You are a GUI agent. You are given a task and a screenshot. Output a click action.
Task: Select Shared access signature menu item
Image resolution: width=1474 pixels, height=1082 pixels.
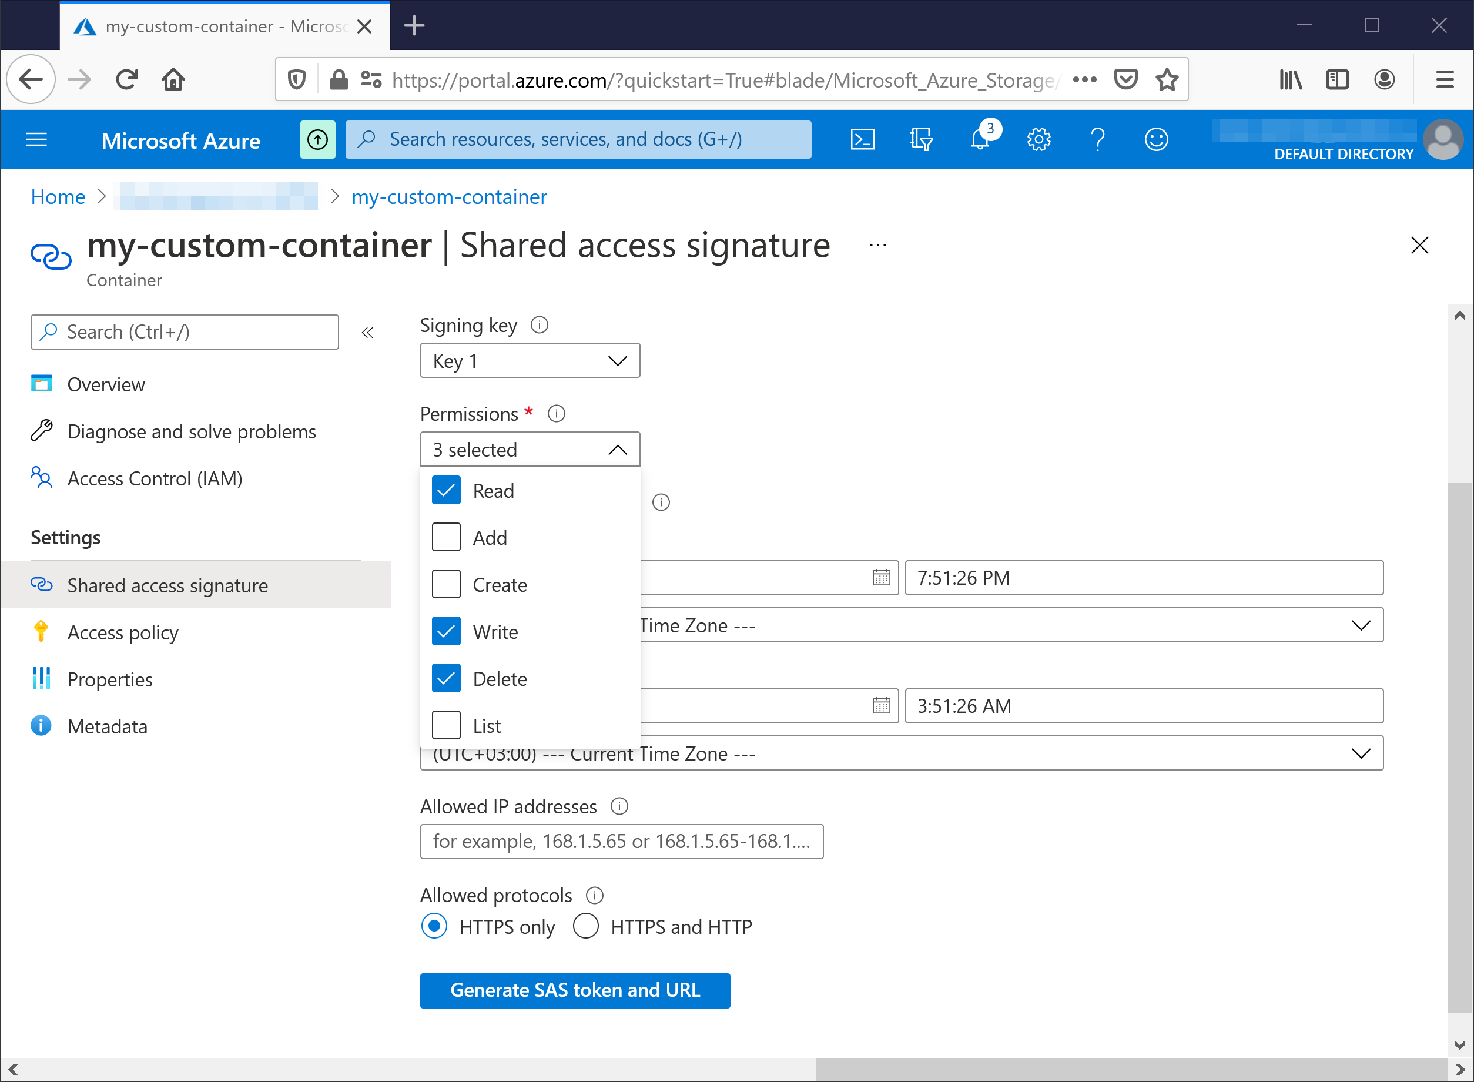point(196,585)
